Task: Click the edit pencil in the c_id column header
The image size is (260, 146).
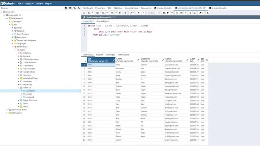Action: (x=114, y=60)
